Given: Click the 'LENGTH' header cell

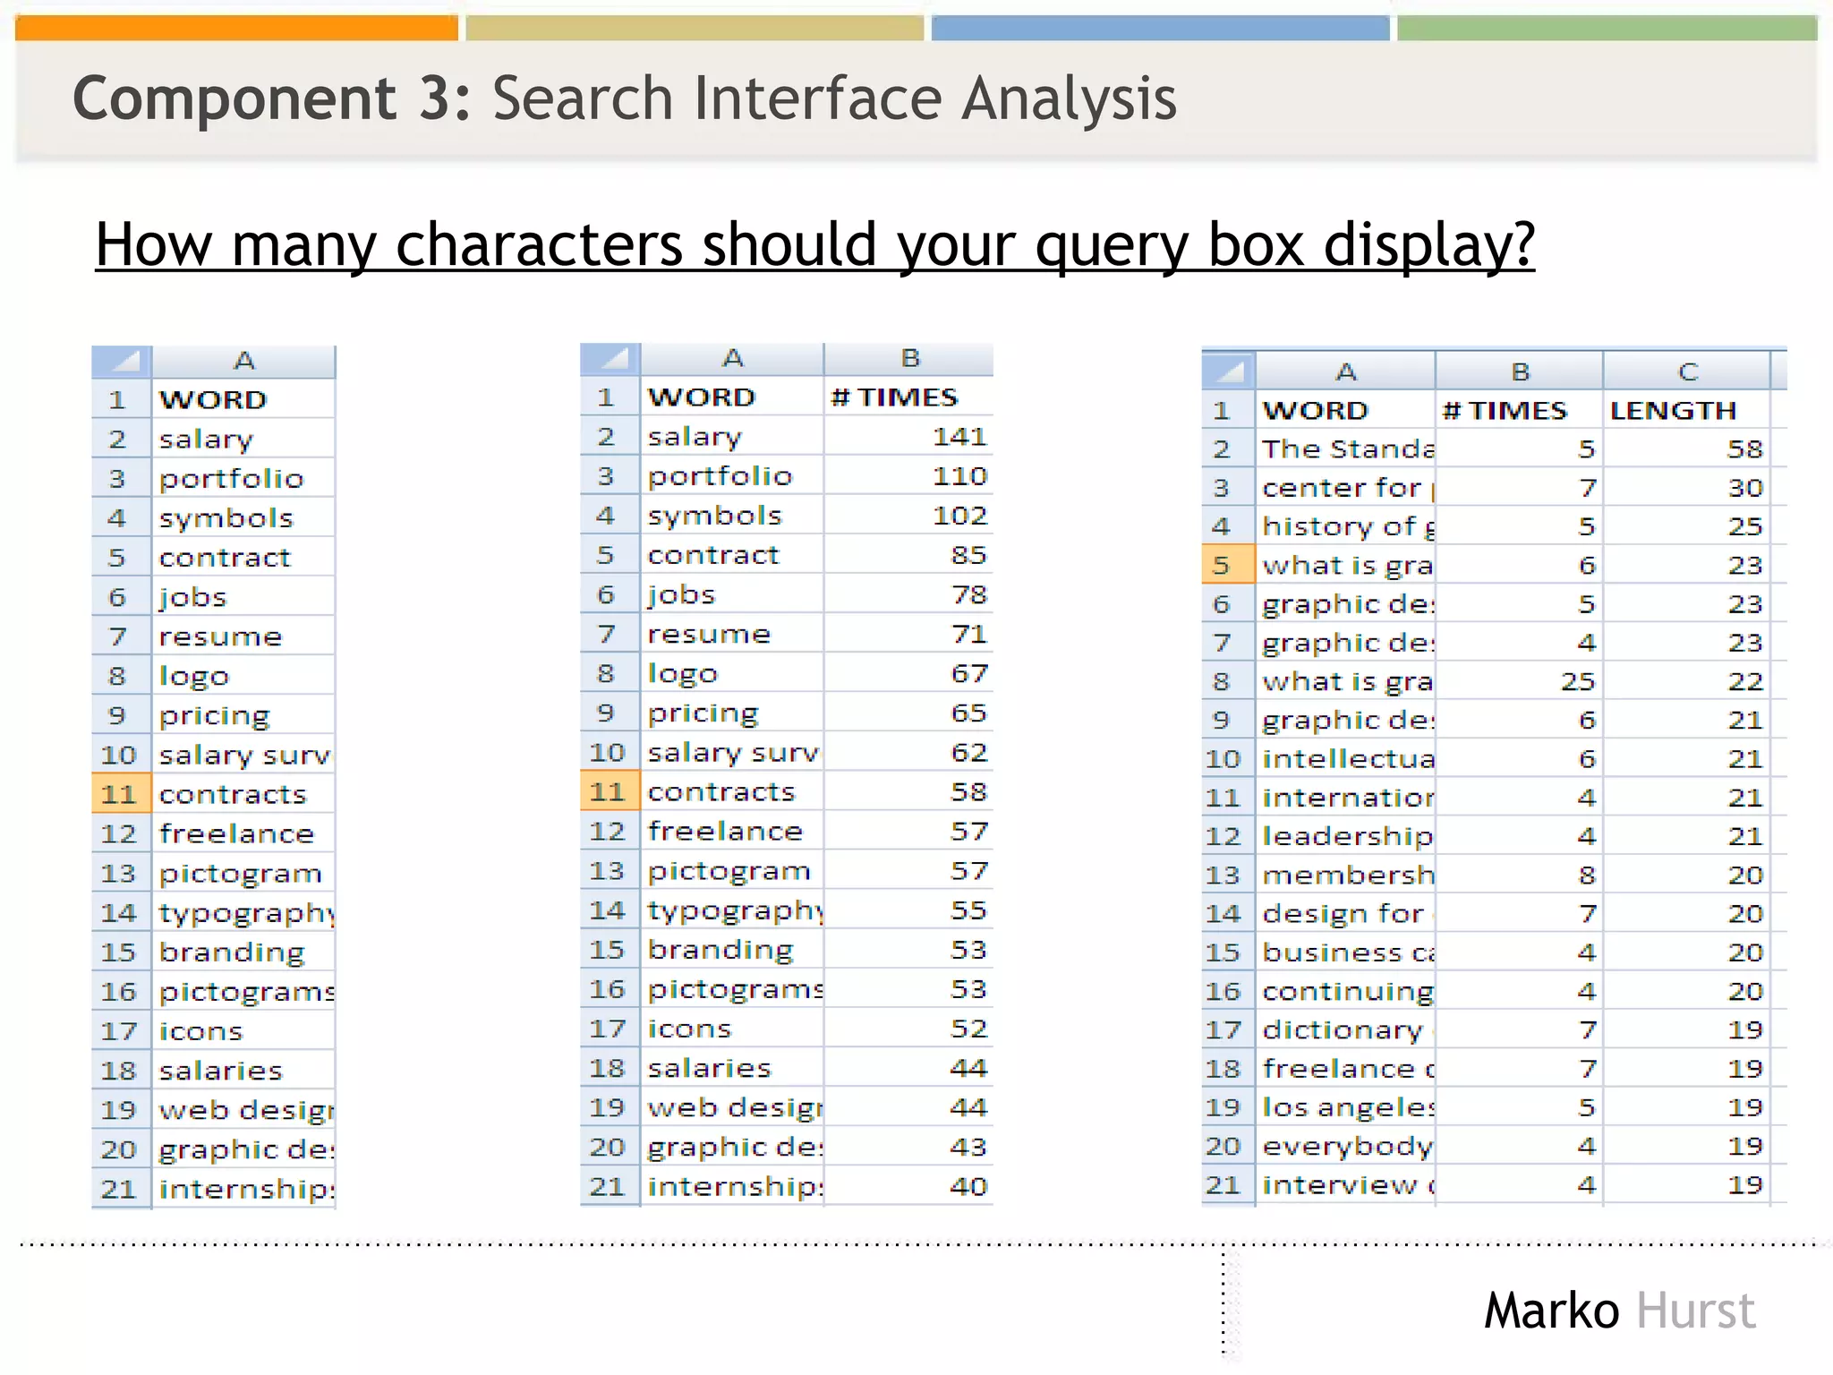Looking at the screenshot, I should coord(1686,410).
